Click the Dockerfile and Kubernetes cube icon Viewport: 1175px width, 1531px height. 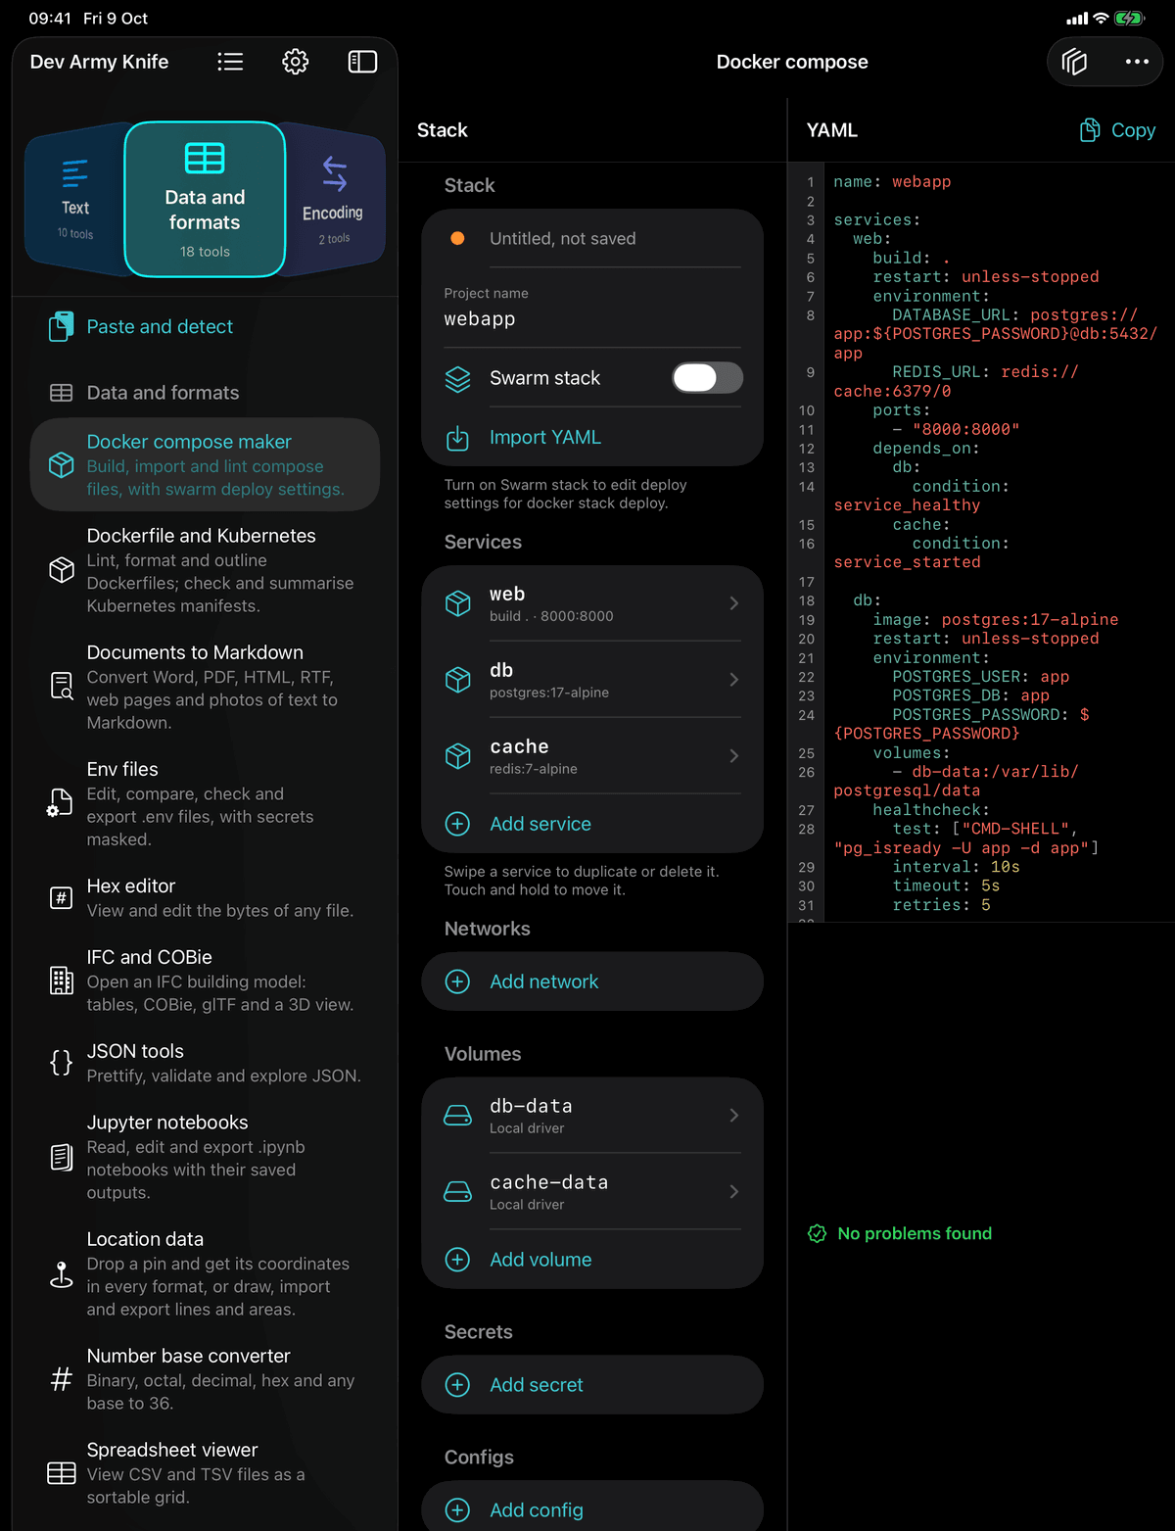tap(61, 570)
